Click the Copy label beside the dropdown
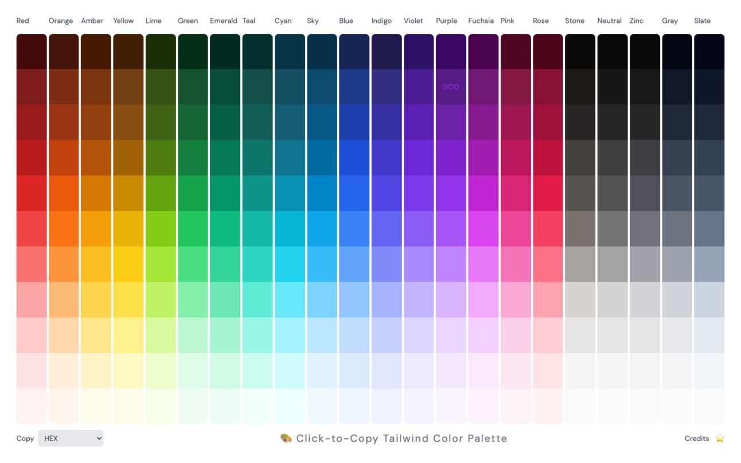This screenshot has width=741, height=463. (25, 438)
